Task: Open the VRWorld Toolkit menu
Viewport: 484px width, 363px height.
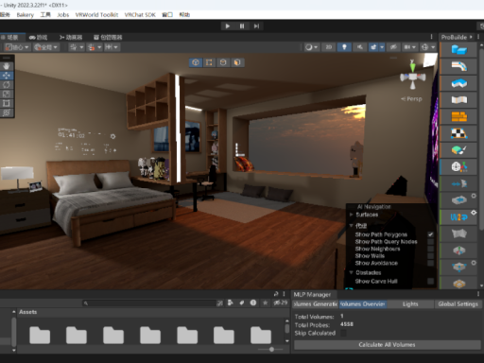Action: (96, 15)
